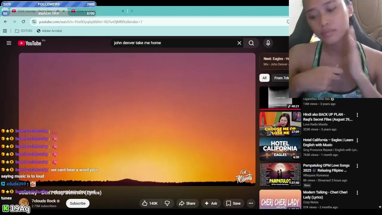The image size is (382, 215).
Task: Click the video player area
Action: click(x=137, y=119)
